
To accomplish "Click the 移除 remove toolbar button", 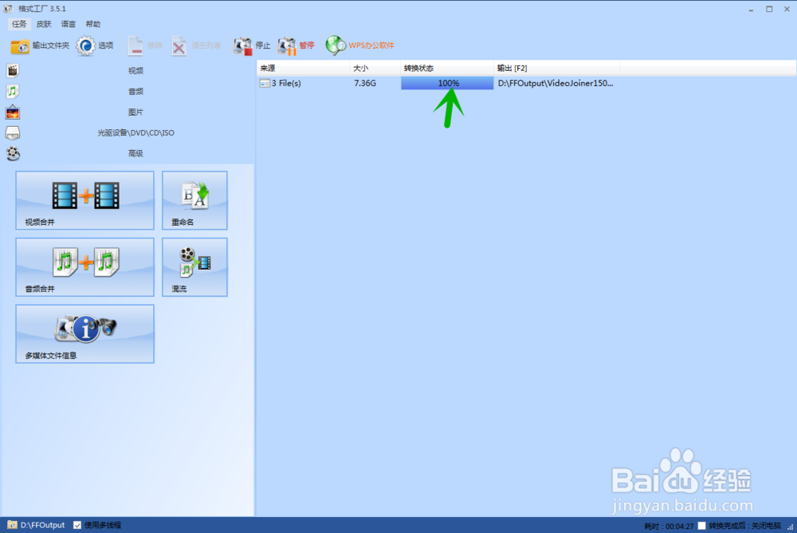I will coord(144,45).
